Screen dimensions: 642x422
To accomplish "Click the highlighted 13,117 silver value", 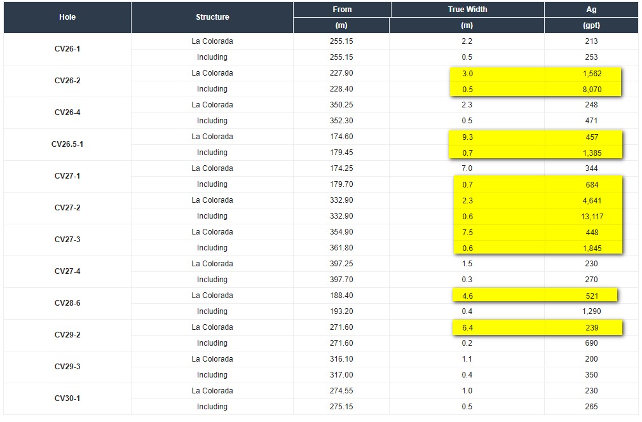I will point(592,217).
